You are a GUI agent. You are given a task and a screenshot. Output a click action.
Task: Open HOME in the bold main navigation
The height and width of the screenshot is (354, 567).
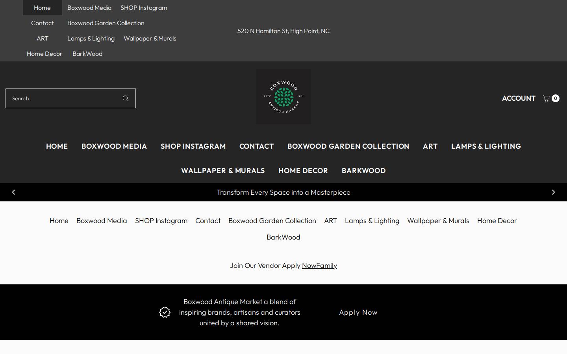coord(57,146)
